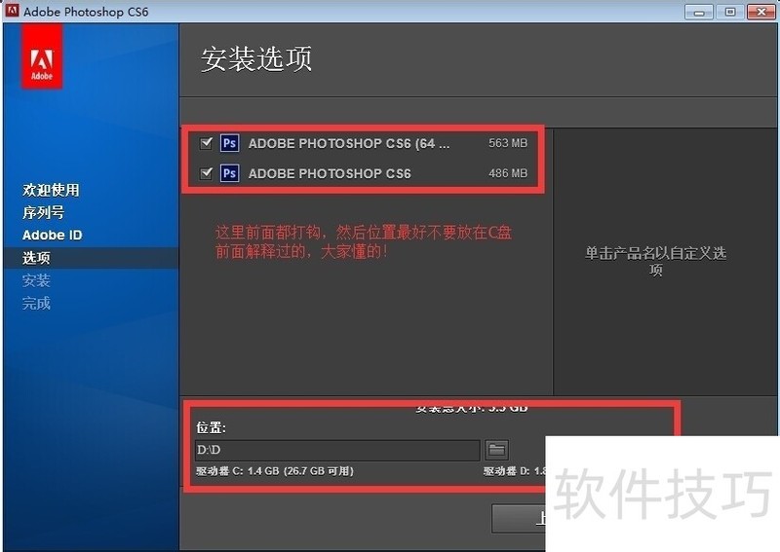Click the 563 MB size value
The height and width of the screenshot is (552, 780).
[507, 143]
